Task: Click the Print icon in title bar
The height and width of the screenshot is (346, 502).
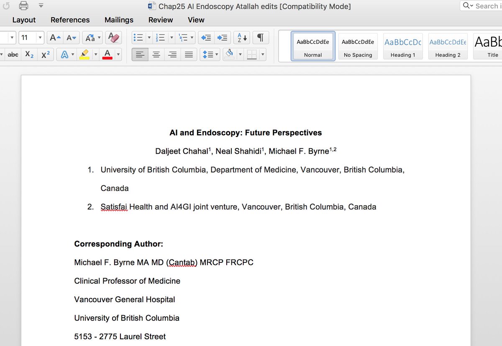Action: click(23, 6)
